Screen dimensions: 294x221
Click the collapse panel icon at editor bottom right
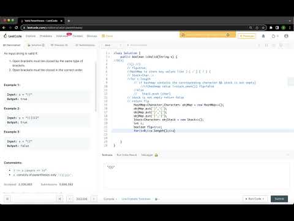pos(288,155)
